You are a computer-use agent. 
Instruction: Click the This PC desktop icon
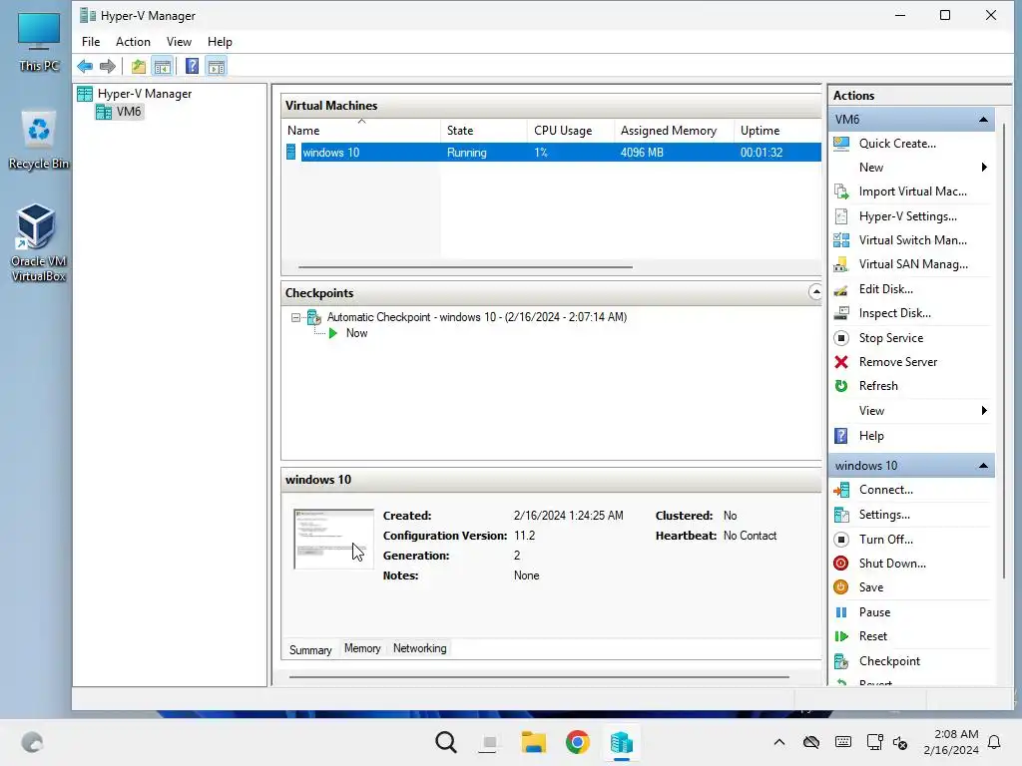point(39,42)
